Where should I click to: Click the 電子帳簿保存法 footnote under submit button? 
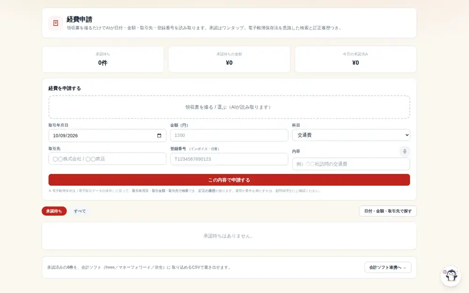[x=184, y=191]
